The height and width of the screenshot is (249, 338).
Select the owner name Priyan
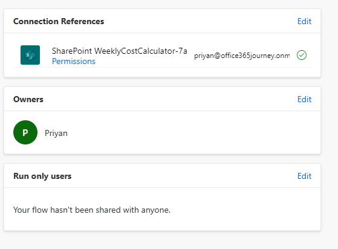56,133
